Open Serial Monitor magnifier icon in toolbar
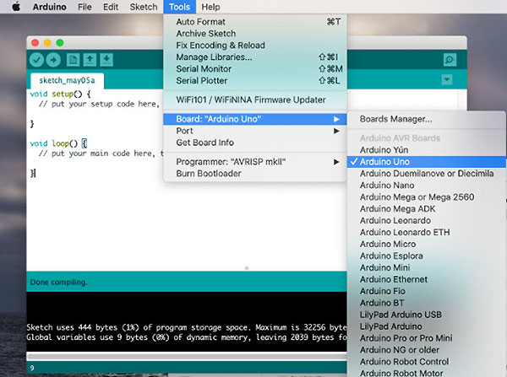Image resolution: width=507 pixels, height=377 pixels. click(x=450, y=59)
